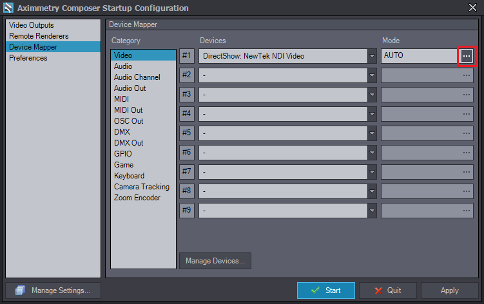Screen dimensions: 484x304
Task: Open the Video Outputs section
Action: point(32,25)
